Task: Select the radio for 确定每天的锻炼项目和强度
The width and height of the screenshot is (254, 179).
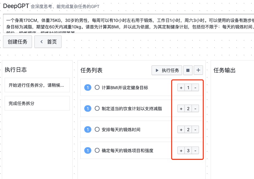Action: click(97, 150)
